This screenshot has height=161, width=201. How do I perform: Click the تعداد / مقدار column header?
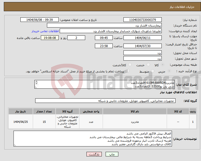44,111
